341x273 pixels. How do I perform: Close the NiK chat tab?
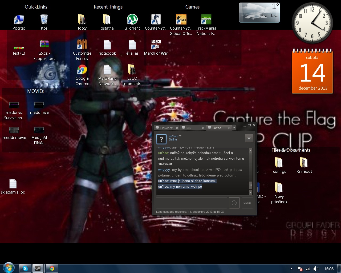coord(203,128)
